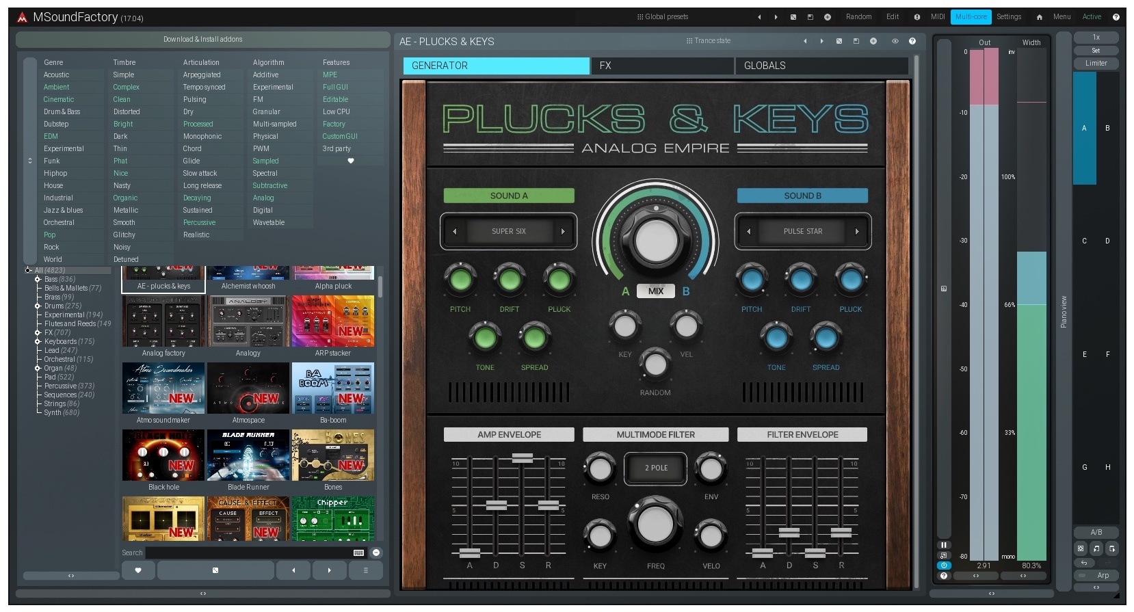
Task: Expand the Bass category tree node
Action: [38, 279]
